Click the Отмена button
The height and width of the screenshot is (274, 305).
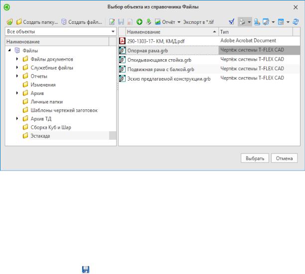click(x=284, y=158)
